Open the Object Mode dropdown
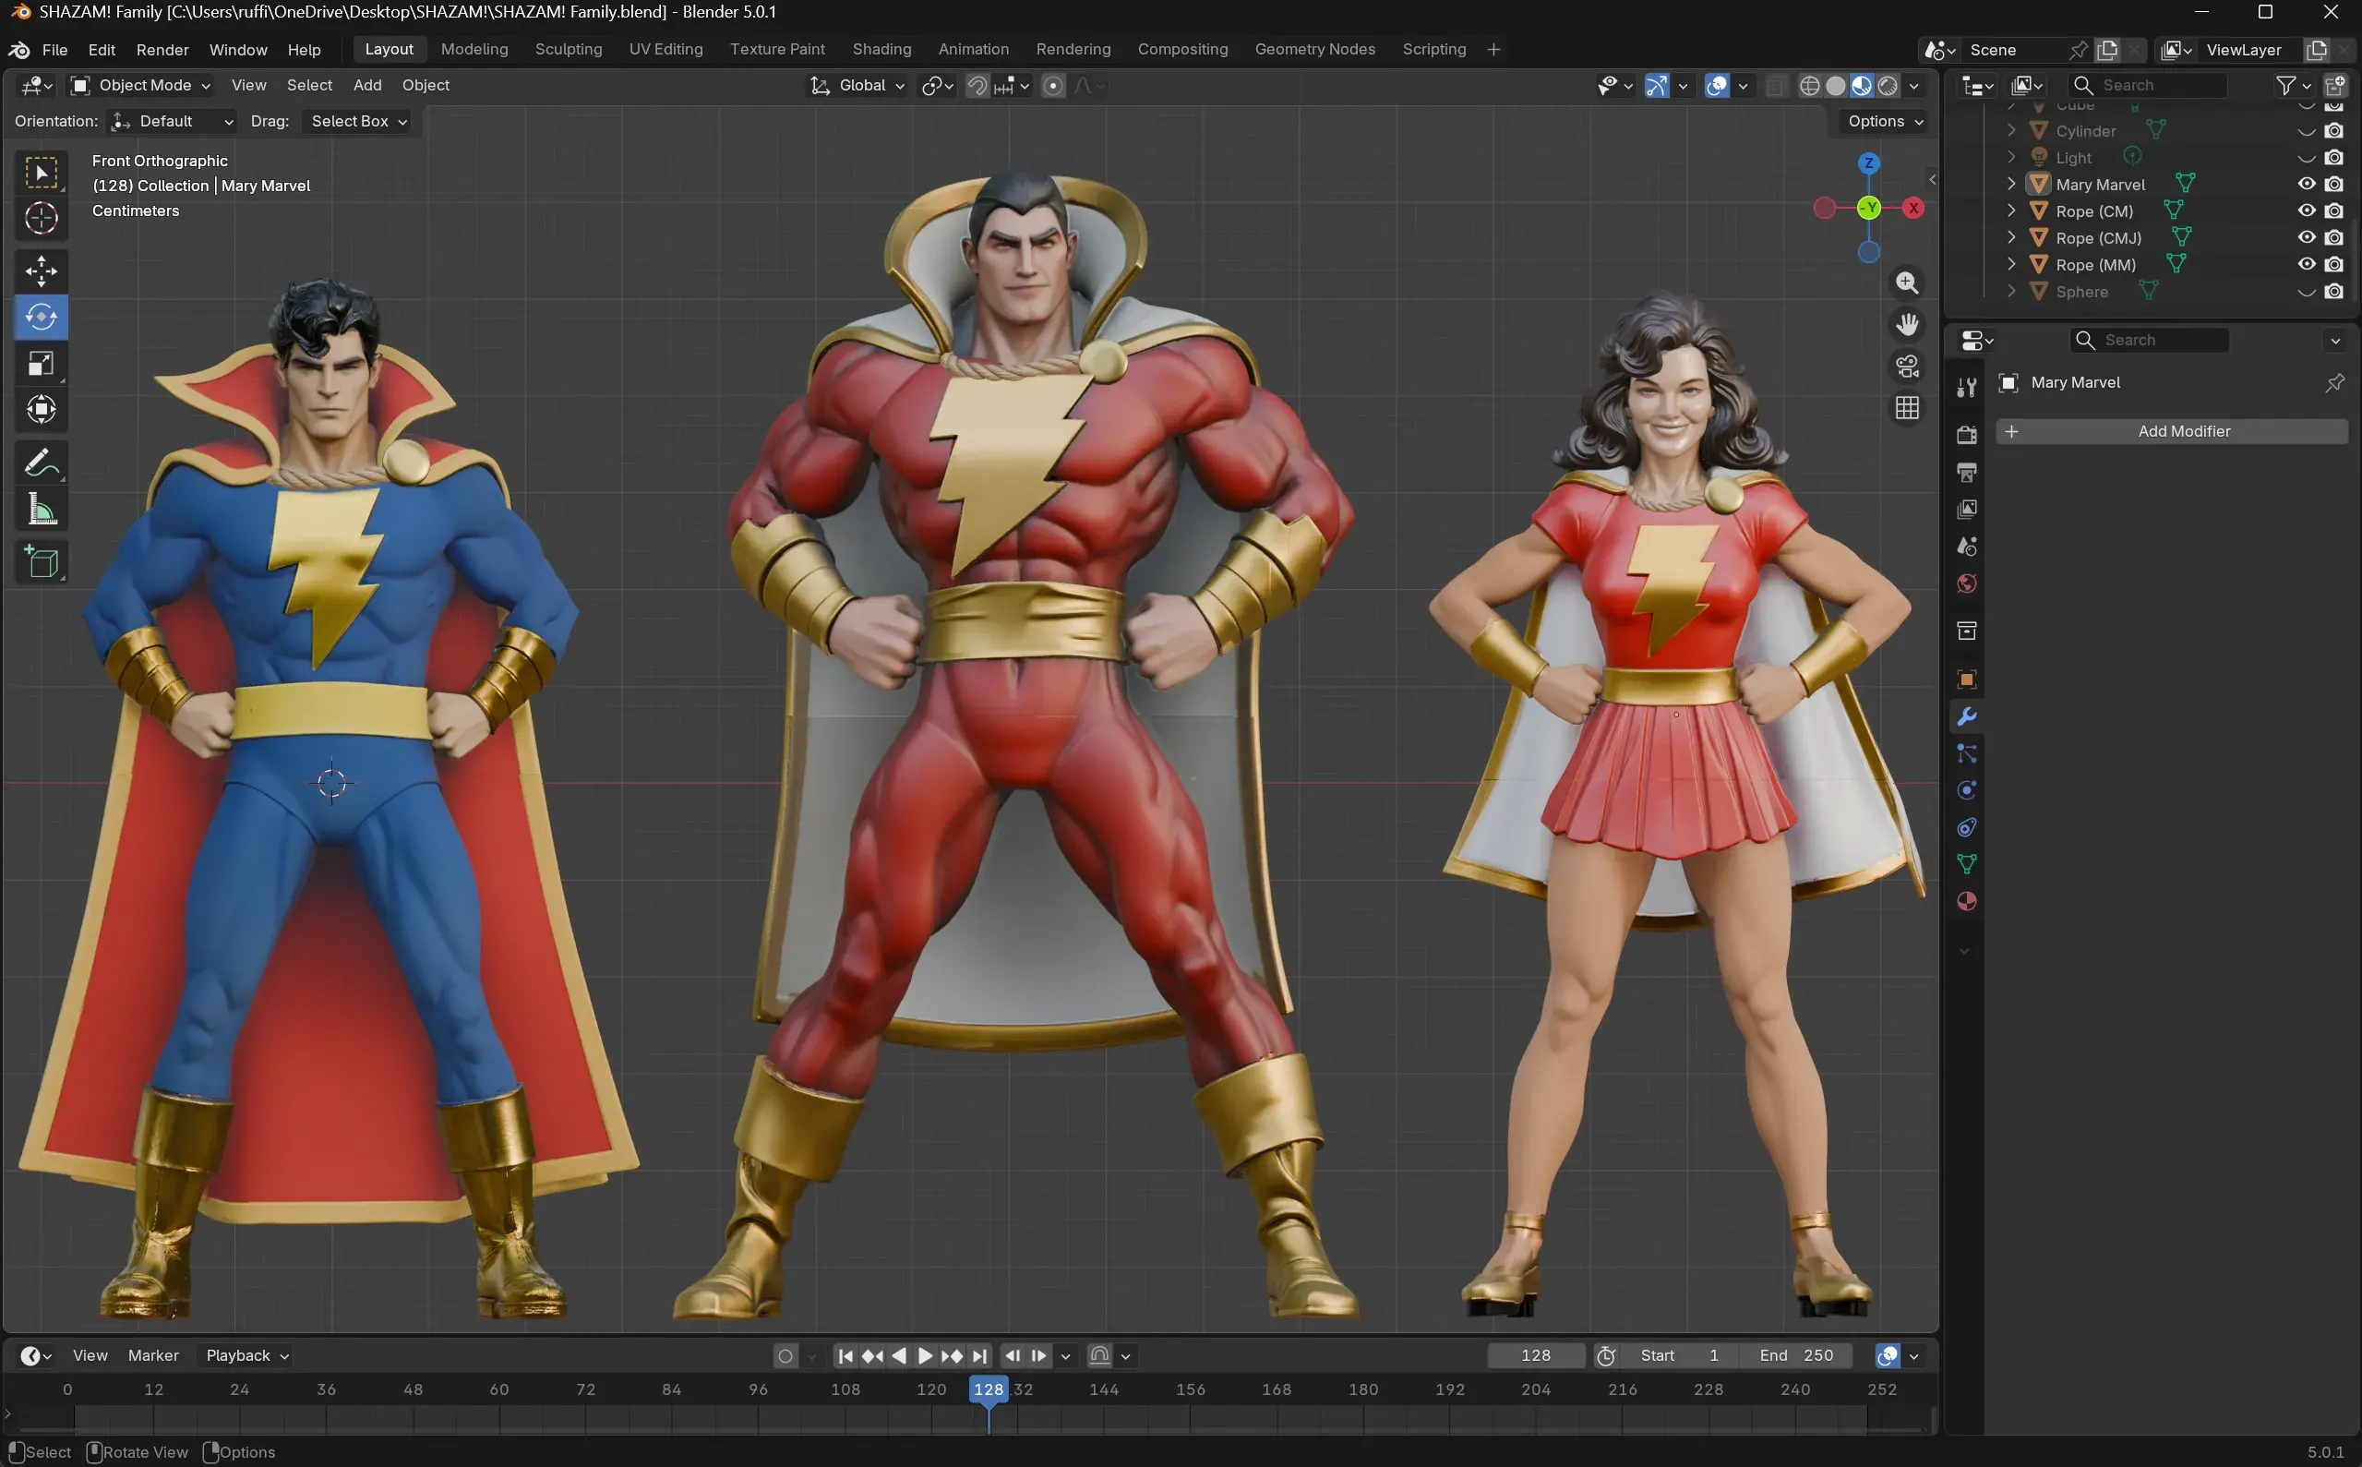 (141, 85)
